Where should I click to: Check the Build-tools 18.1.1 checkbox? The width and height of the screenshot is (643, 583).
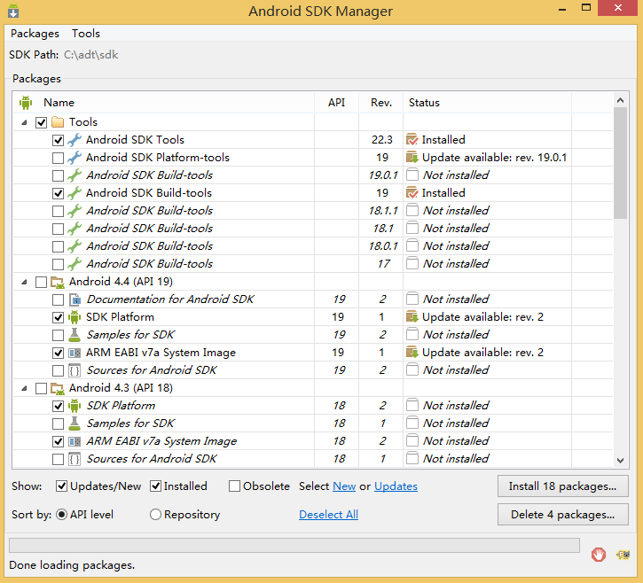(58, 211)
